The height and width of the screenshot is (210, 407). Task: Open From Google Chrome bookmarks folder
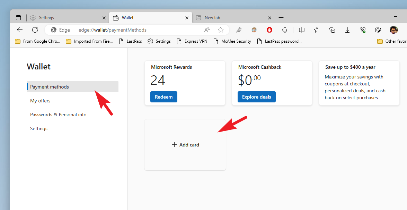38,41
